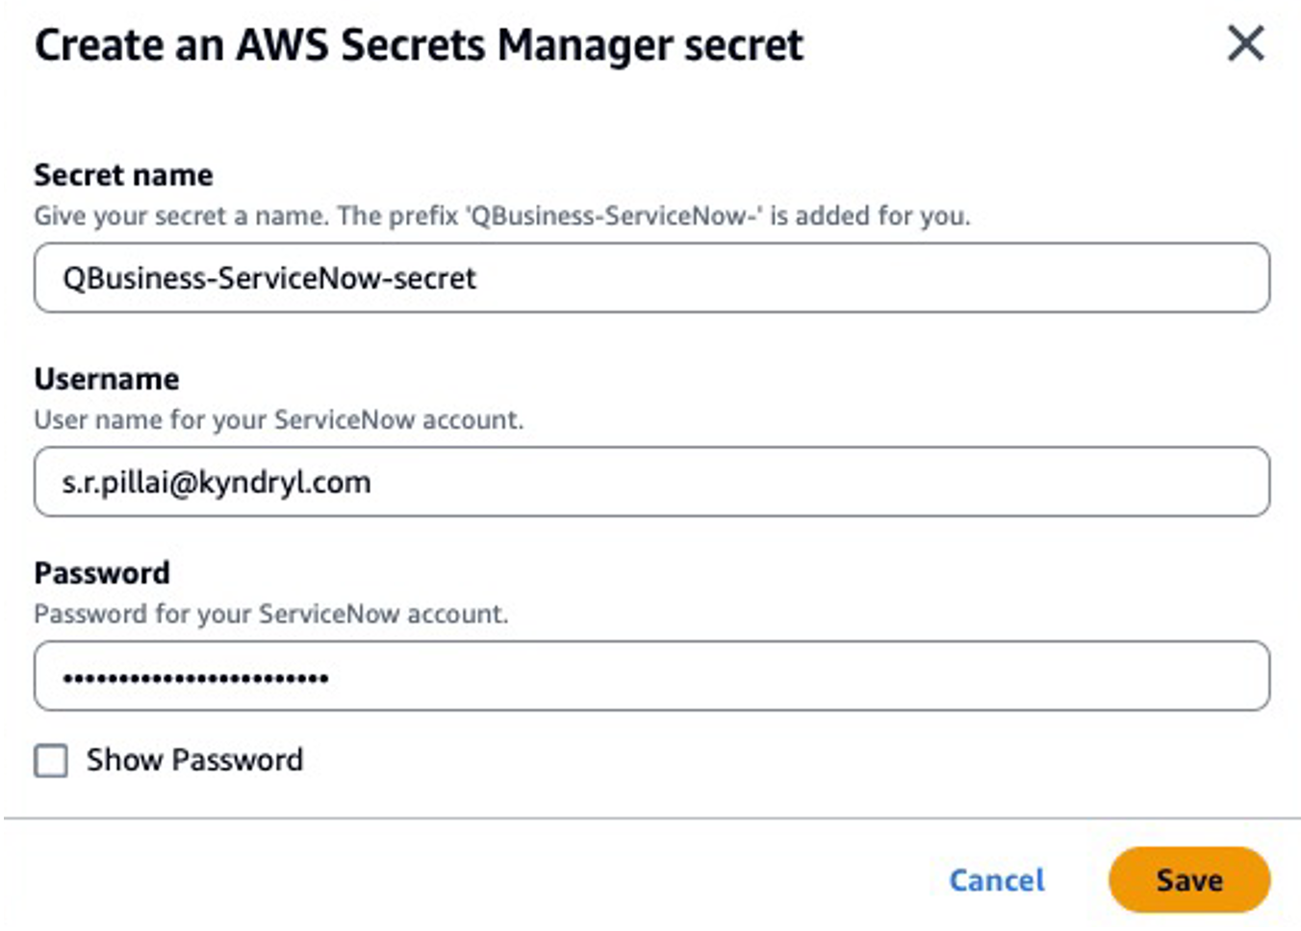Toggle the Show Password checkbox
Viewport: 1301px width, 931px height.
tap(51, 761)
